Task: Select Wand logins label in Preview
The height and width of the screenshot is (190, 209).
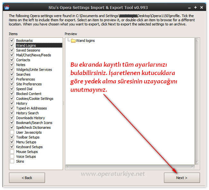Action: click(x=85, y=41)
